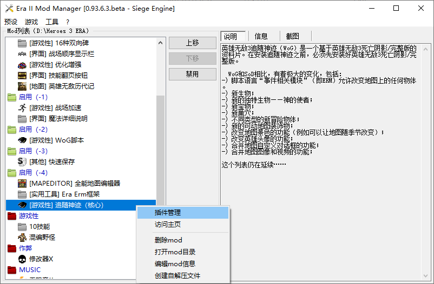Select the [其他] 快速保存 mod entry

pos(52,162)
